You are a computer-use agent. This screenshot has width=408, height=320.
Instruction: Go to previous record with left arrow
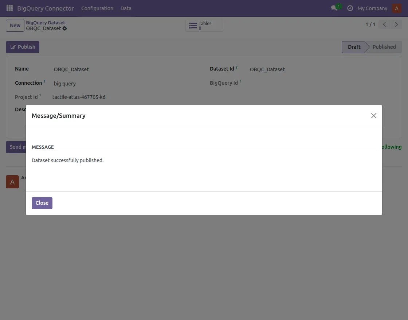point(384,24)
